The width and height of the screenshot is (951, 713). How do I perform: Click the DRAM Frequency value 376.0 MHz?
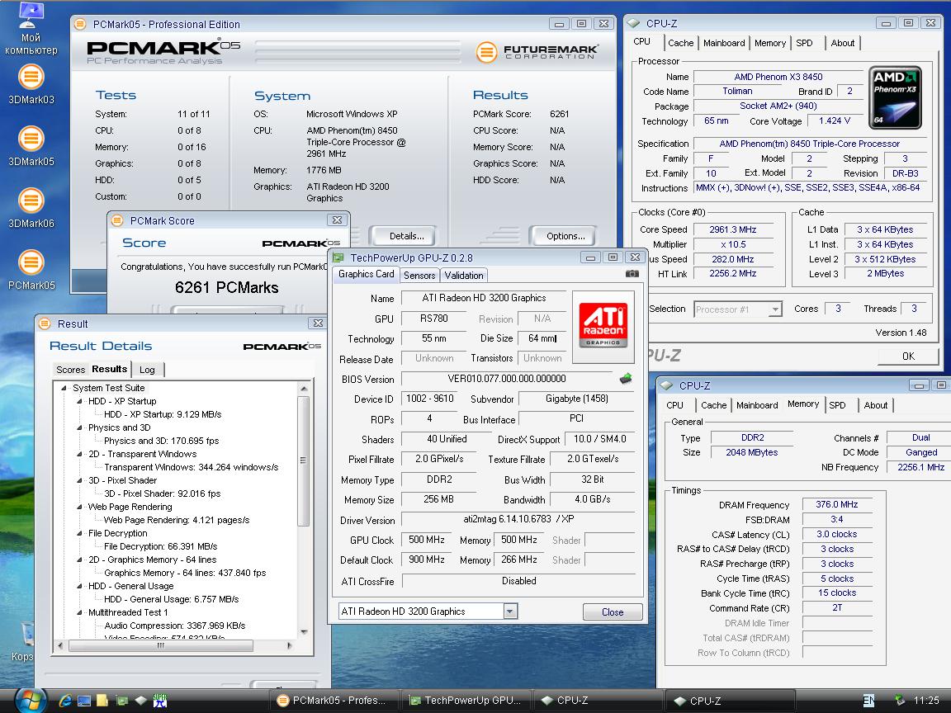point(836,504)
